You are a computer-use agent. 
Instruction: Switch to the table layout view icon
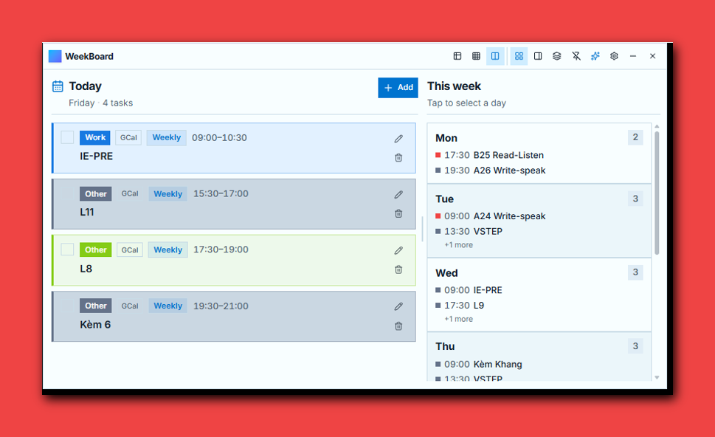click(457, 56)
